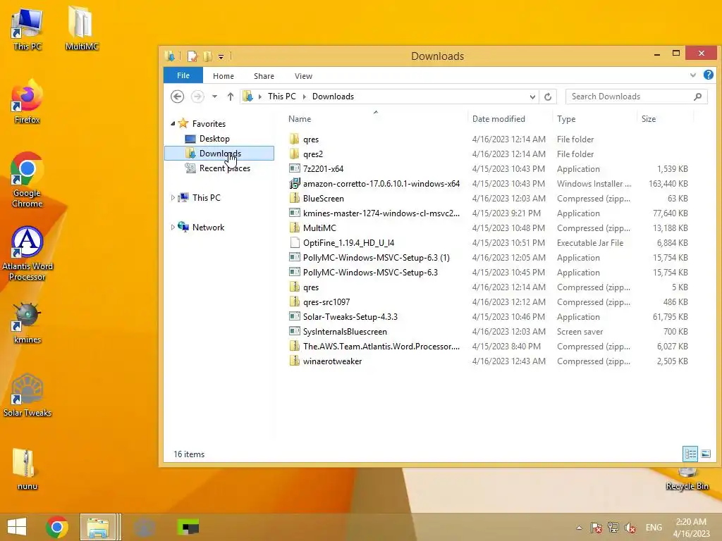
Task: Sort by Size column header
Action: (666, 118)
